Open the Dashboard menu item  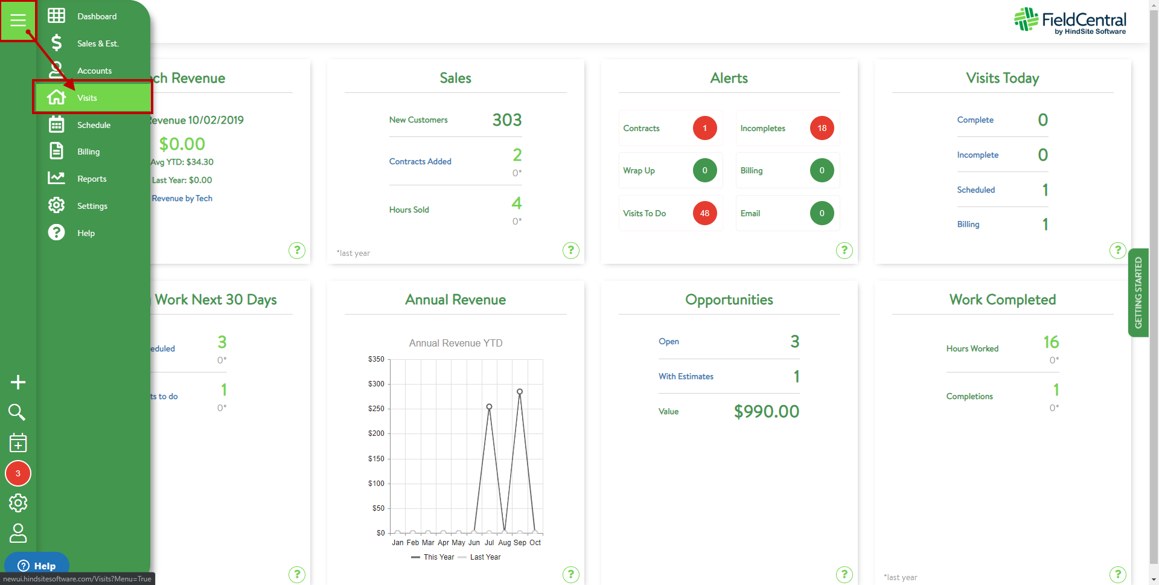pyautogui.click(x=97, y=16)
